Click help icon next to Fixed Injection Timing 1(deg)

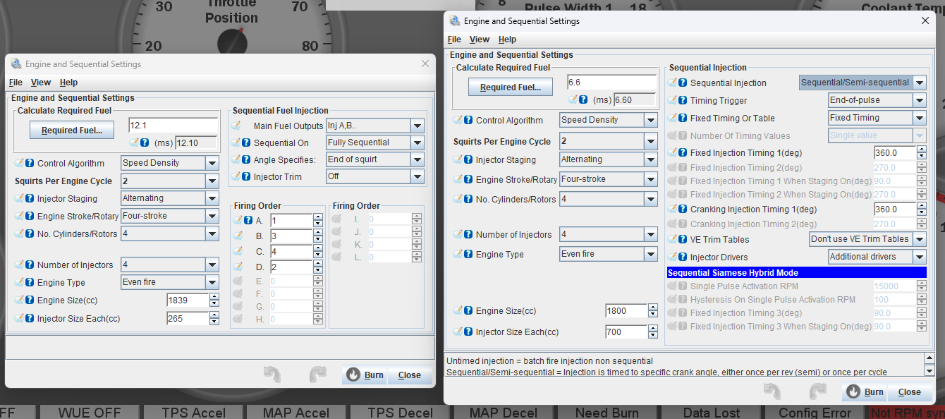click(x=683, y=152)
